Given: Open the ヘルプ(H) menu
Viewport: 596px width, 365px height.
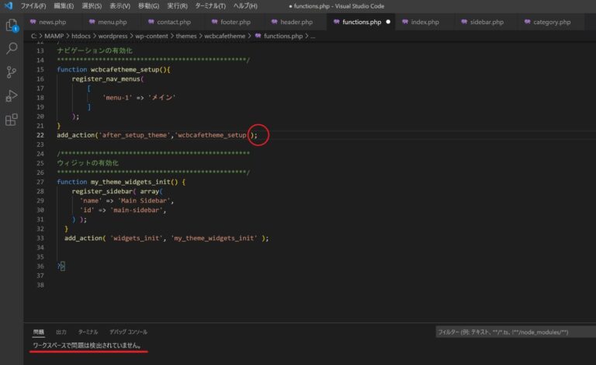Looking at the screenshot, I should click(x=245, y=6).
